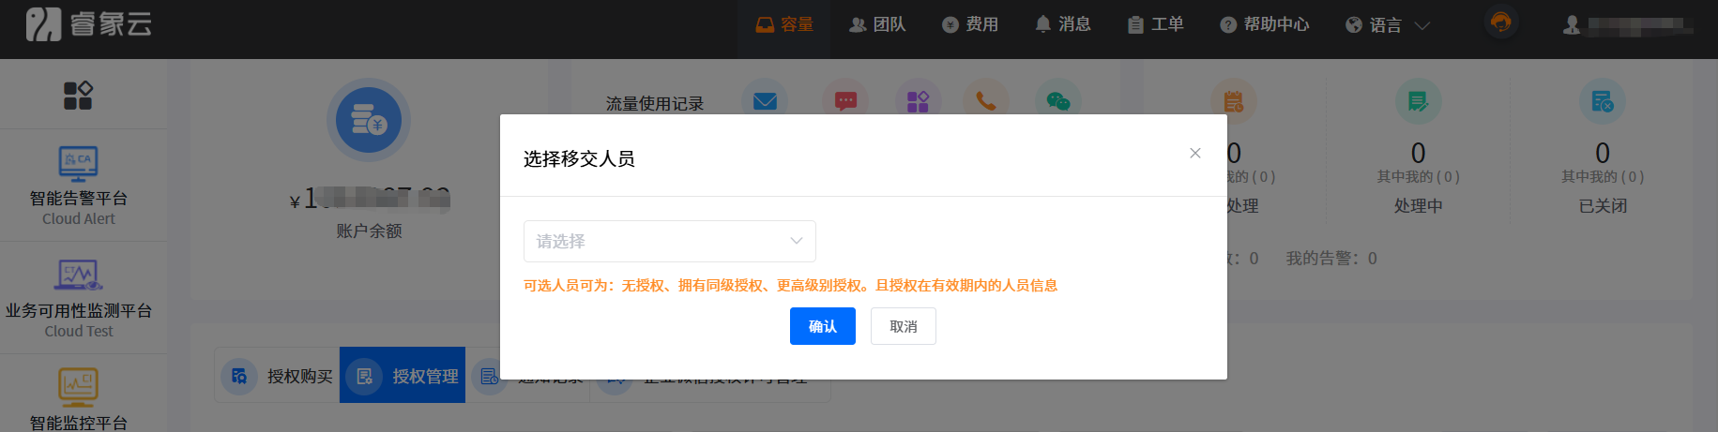Open 工单 tickets in the top bar
Screen dimensions: 1718x432
tap(1155, 25)
